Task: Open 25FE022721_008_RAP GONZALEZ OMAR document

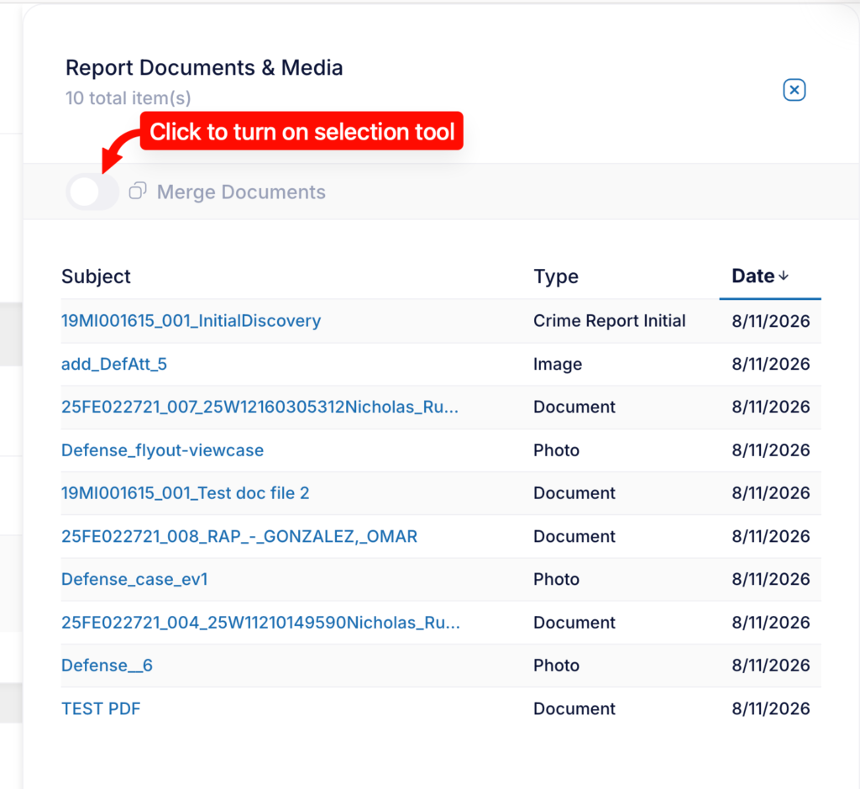Action: click(x=239, y=536)
